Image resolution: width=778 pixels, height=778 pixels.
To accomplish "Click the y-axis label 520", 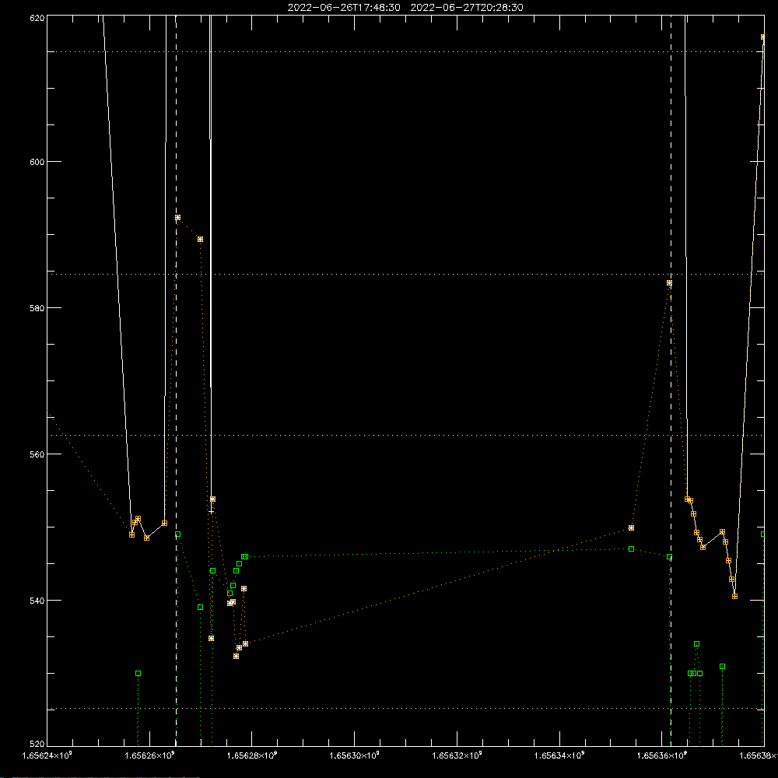I will coord(37,744).
